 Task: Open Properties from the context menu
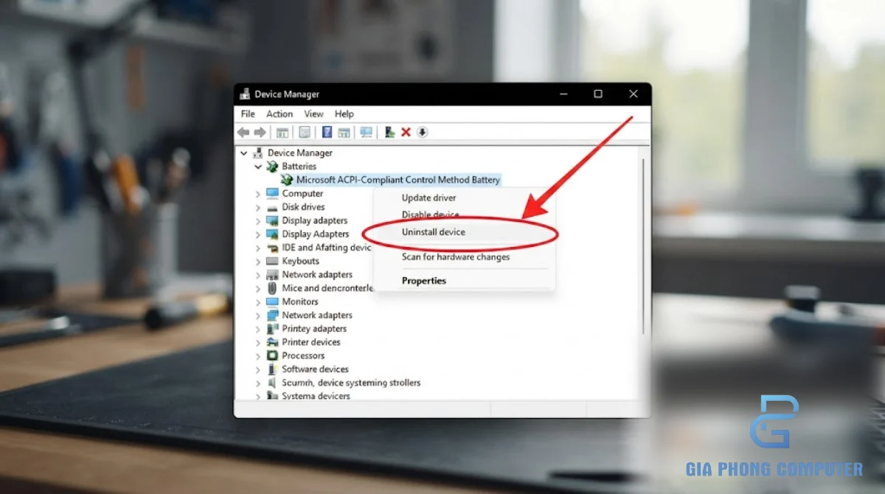423,280
